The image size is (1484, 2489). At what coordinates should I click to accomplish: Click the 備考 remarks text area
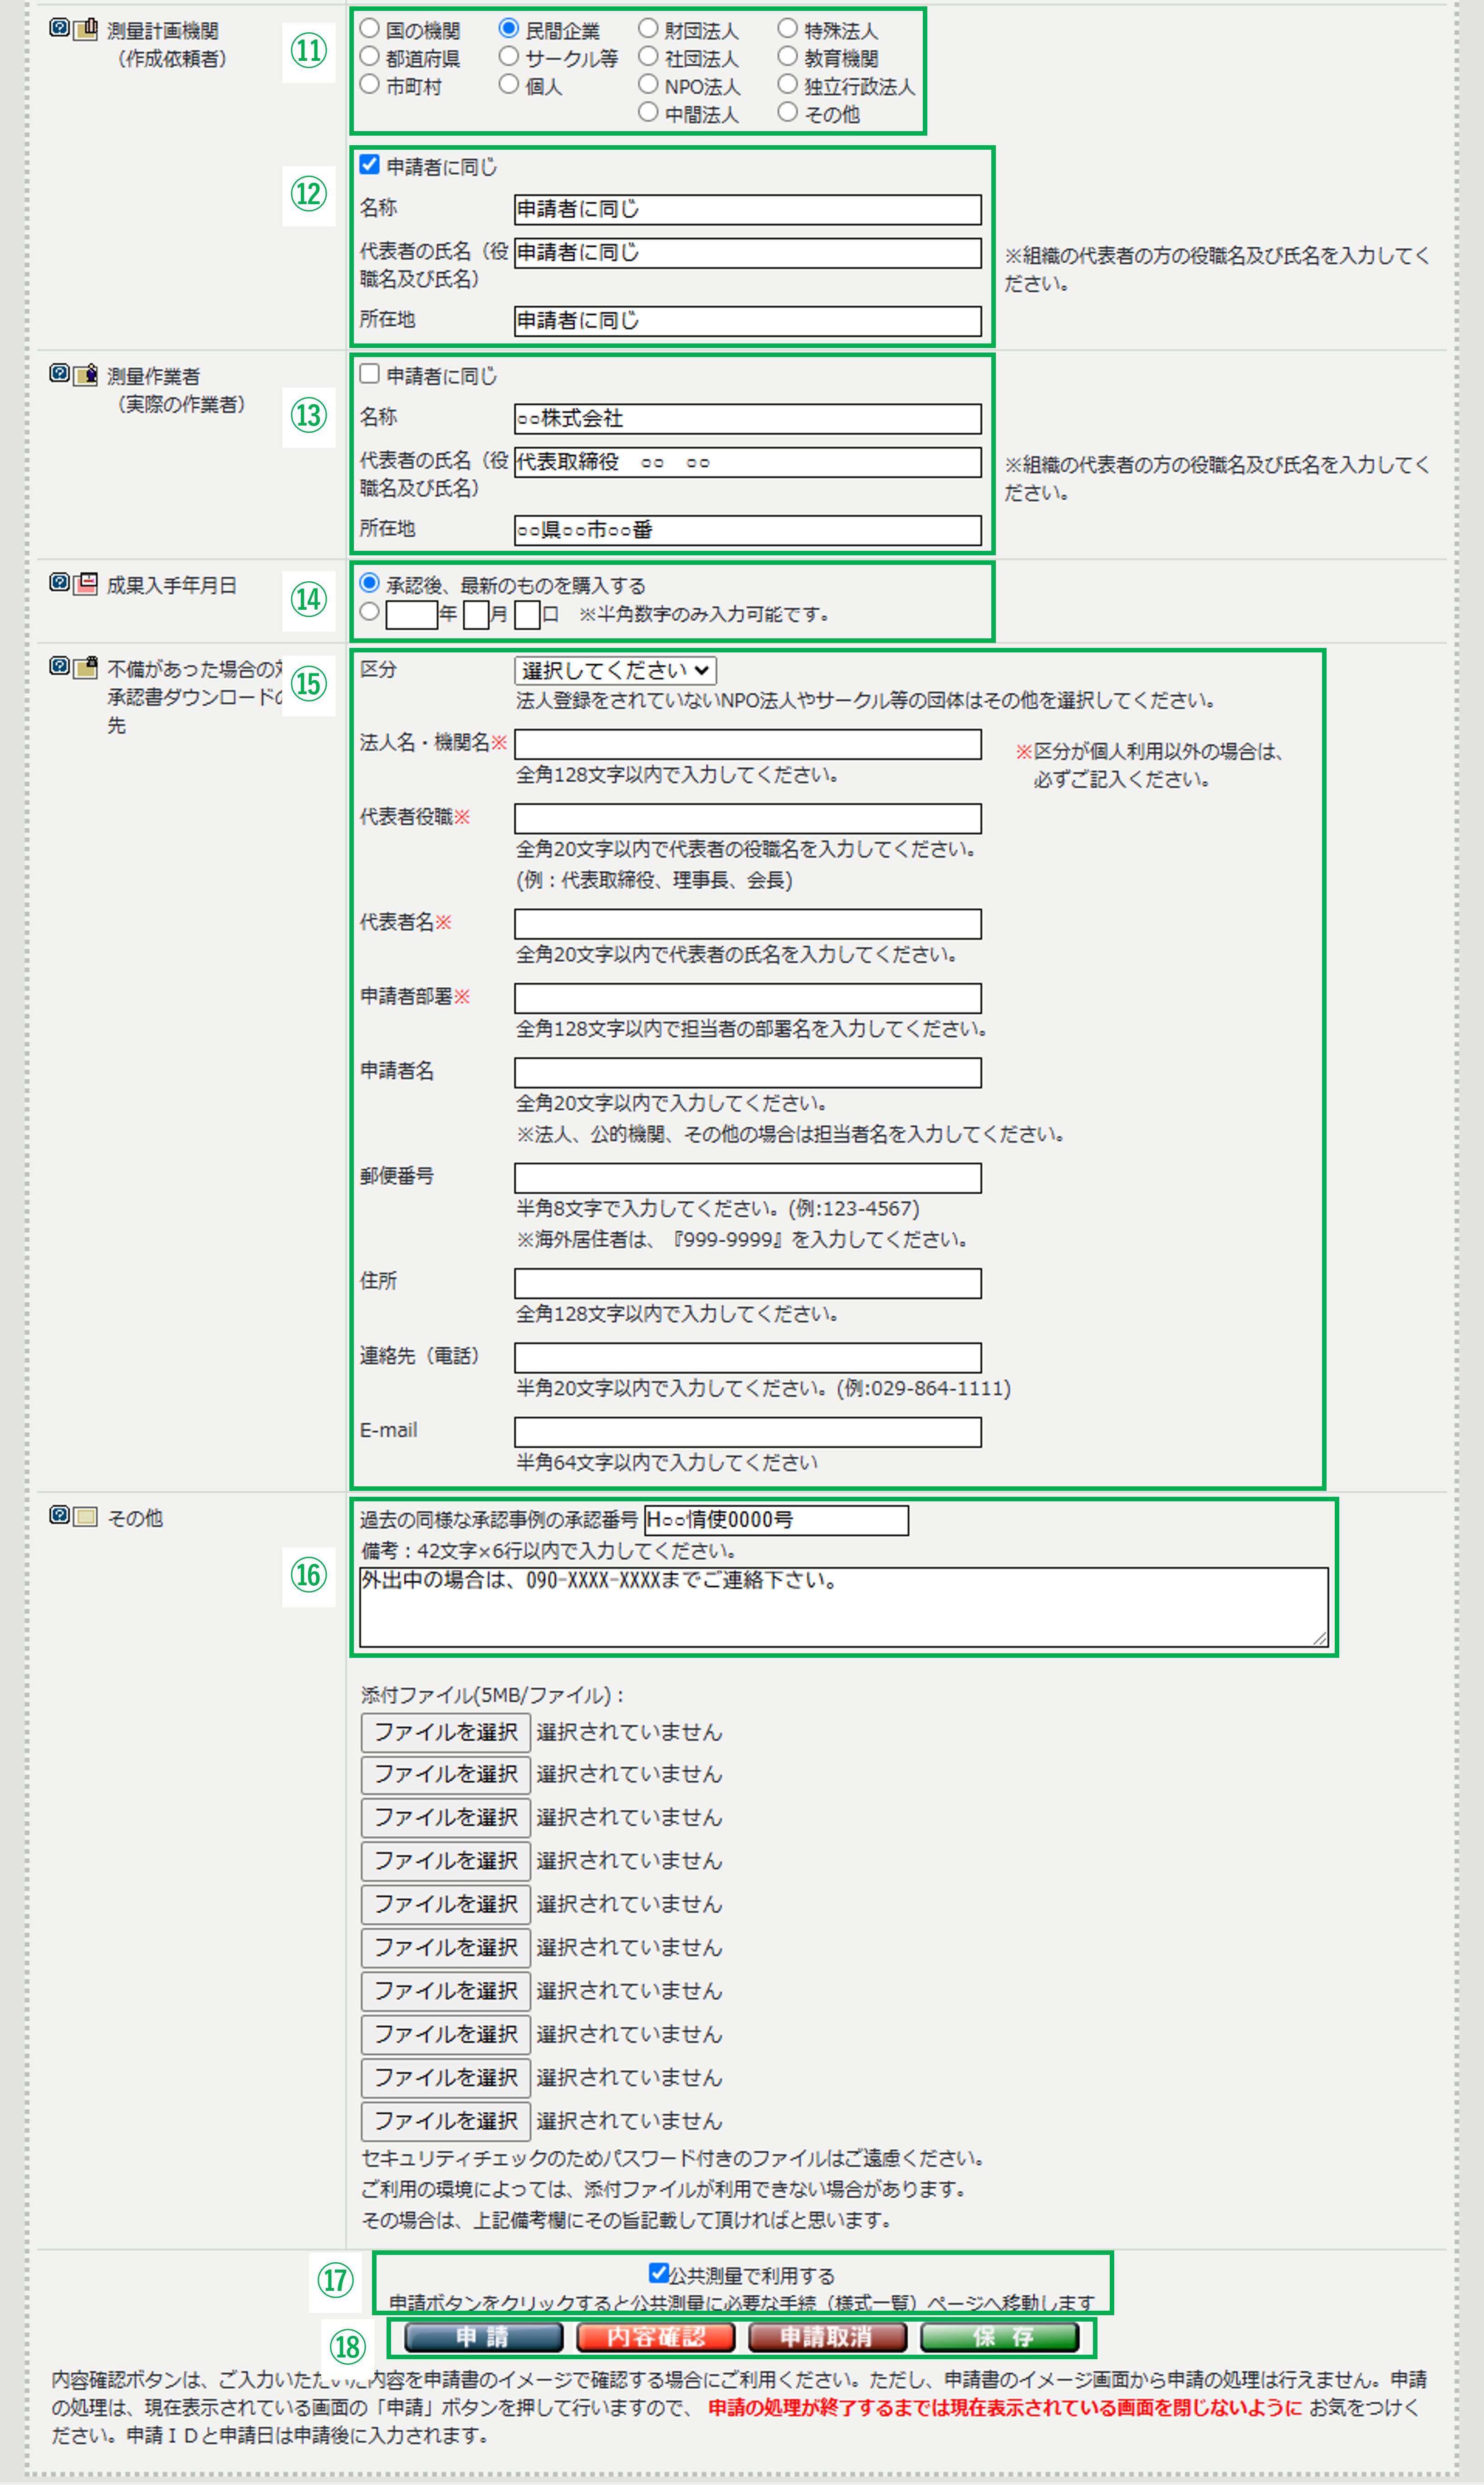click(844, 1608)
